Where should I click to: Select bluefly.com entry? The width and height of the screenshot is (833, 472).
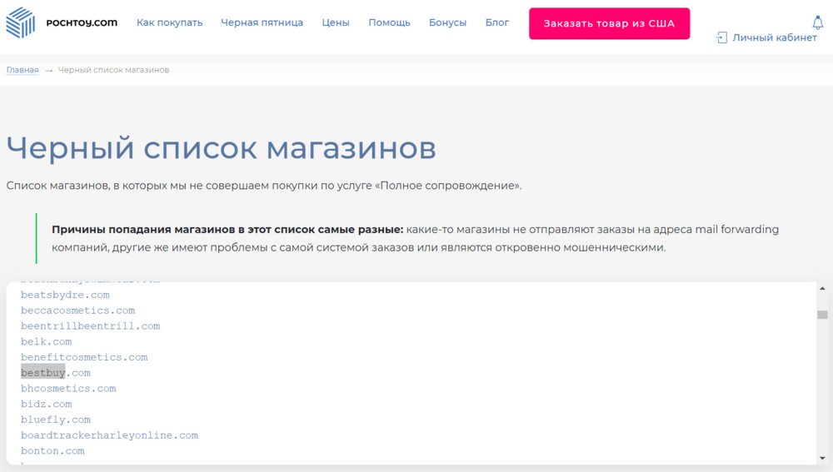(56, 420)
